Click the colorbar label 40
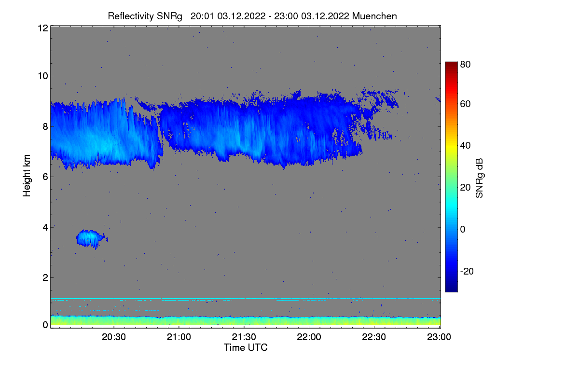This screenshot has width=579, height=386. tap(466, 146)
